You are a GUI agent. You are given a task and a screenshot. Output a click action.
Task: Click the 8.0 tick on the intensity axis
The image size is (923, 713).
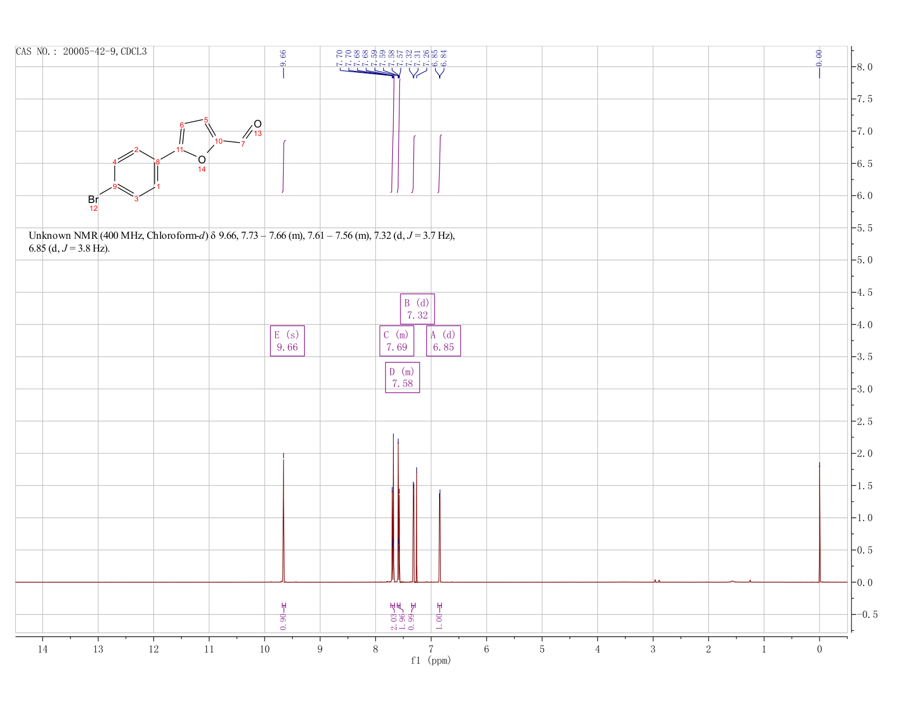coord(864,67)
